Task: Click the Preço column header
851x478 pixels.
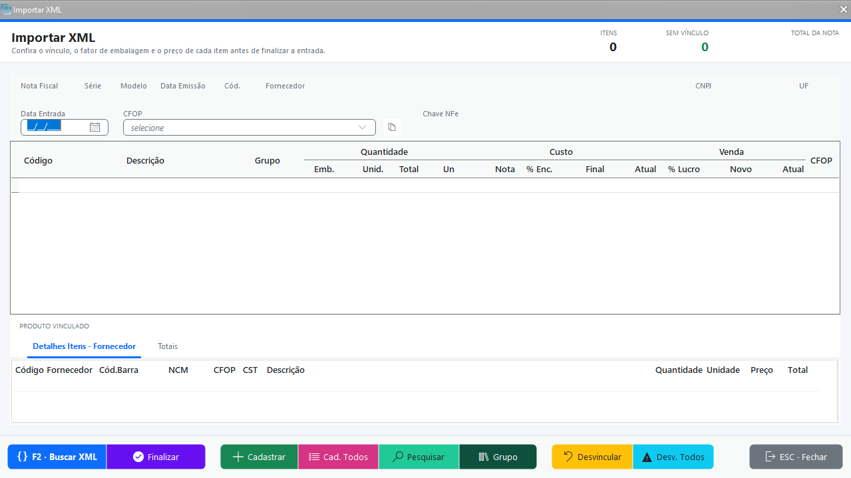Action: pyautogui.click(x=762, y=370)
